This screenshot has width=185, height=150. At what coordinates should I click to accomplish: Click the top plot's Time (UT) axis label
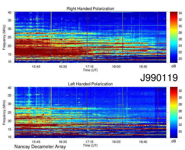coord(90,70)
